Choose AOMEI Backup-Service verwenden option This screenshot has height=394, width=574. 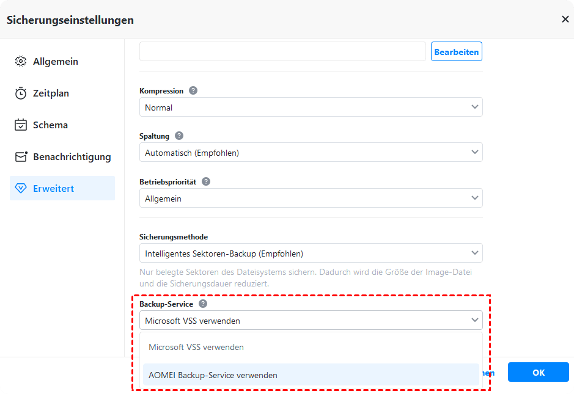point(213,375)
